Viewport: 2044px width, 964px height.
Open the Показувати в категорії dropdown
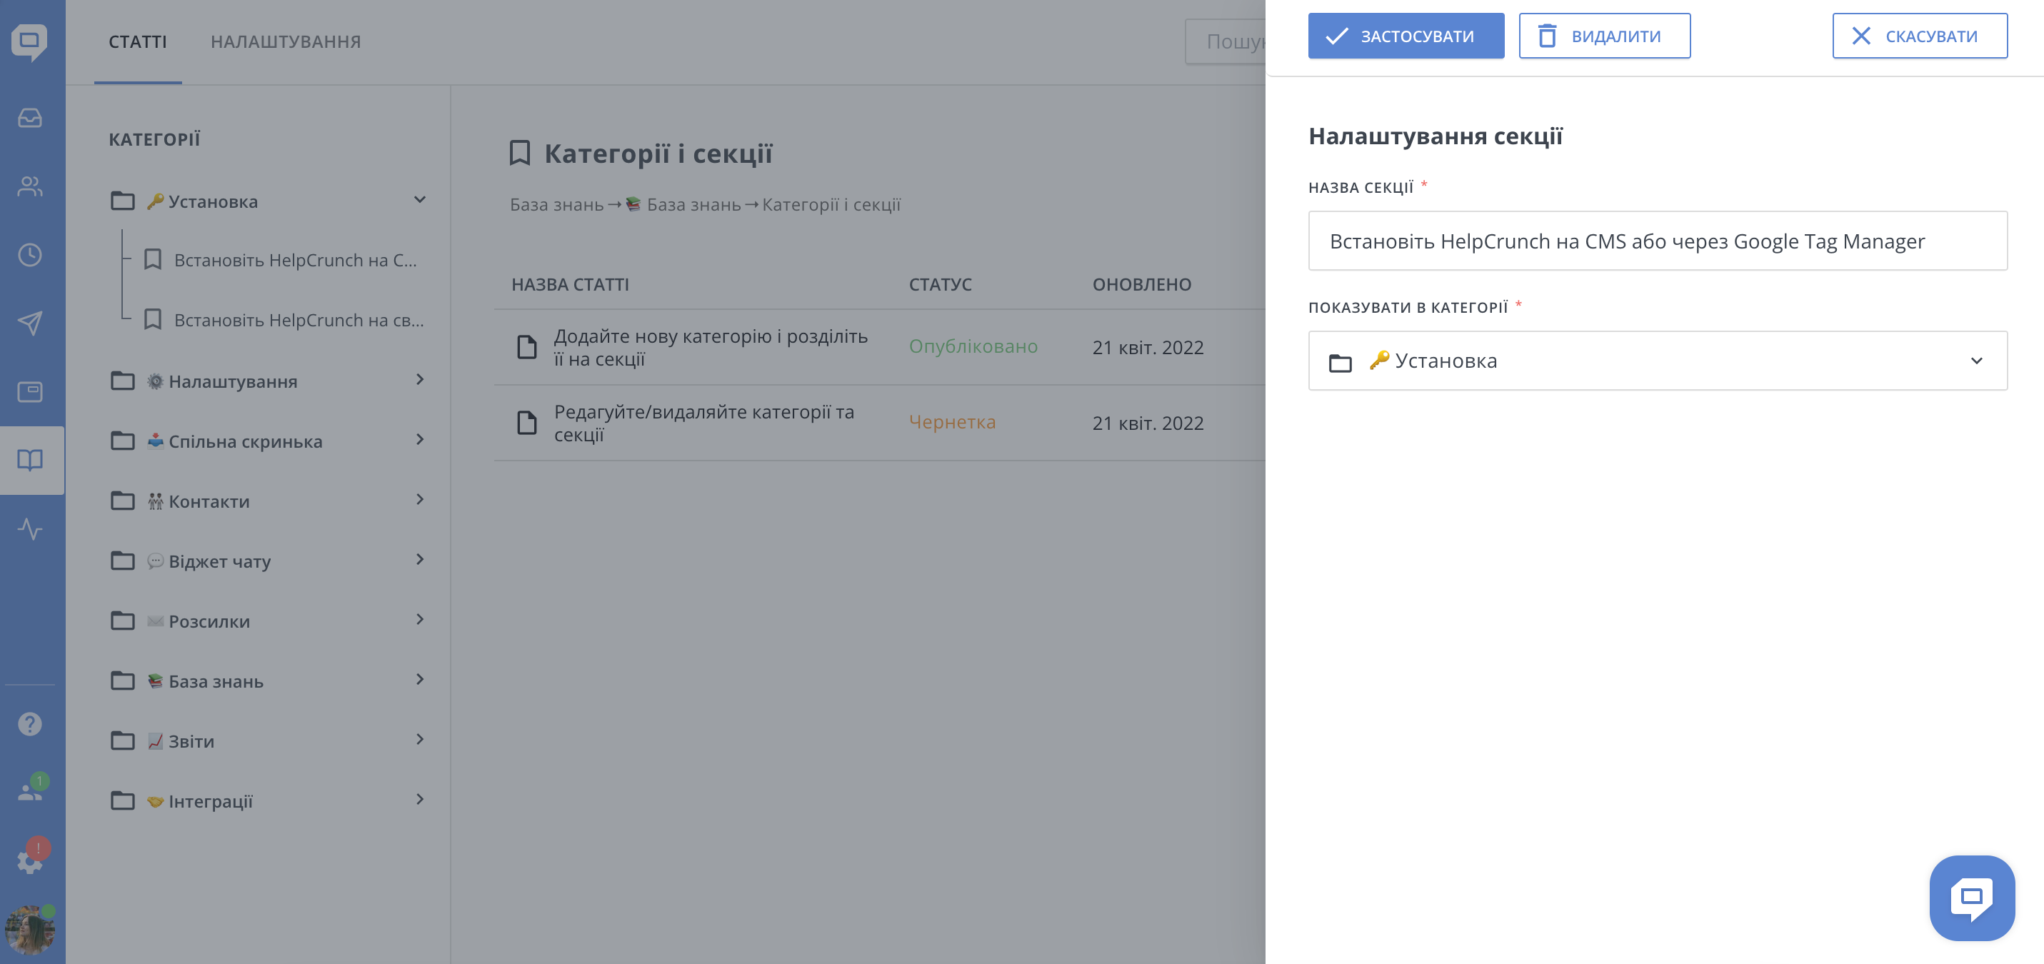point(1657,361)
